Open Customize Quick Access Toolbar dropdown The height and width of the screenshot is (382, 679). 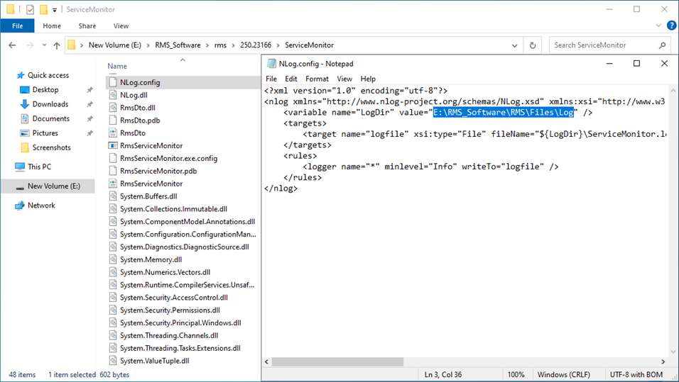[55, 9]
